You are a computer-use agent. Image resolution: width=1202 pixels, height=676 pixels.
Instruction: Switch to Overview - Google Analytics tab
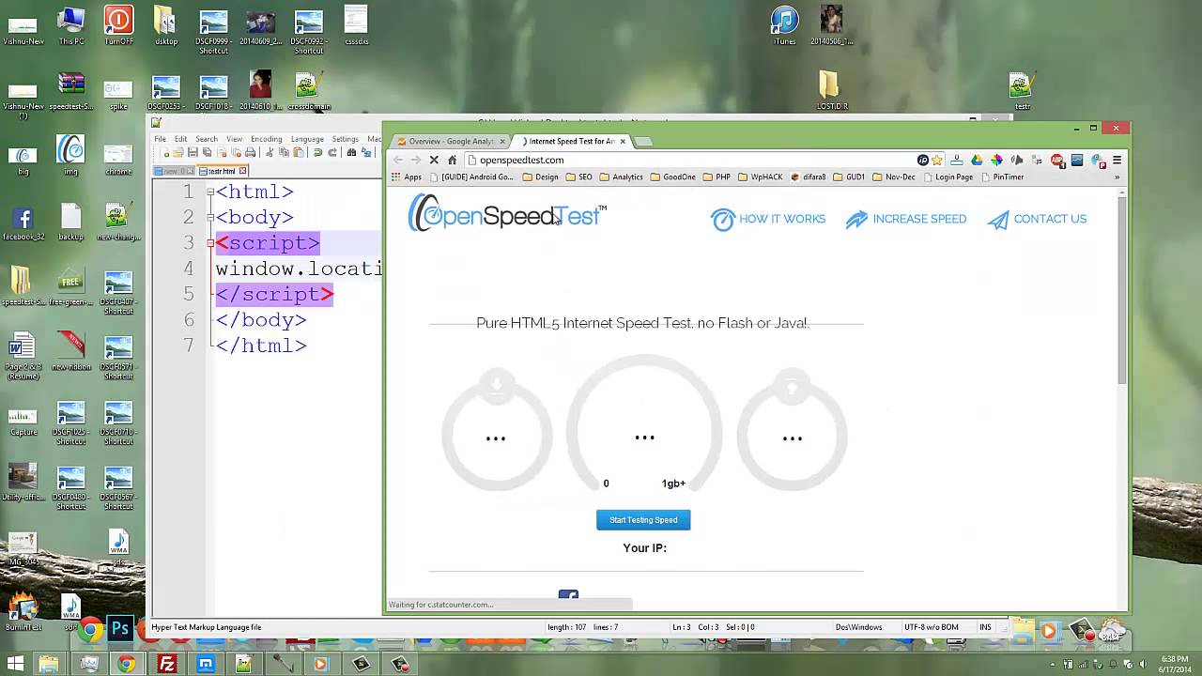(451, 142)
